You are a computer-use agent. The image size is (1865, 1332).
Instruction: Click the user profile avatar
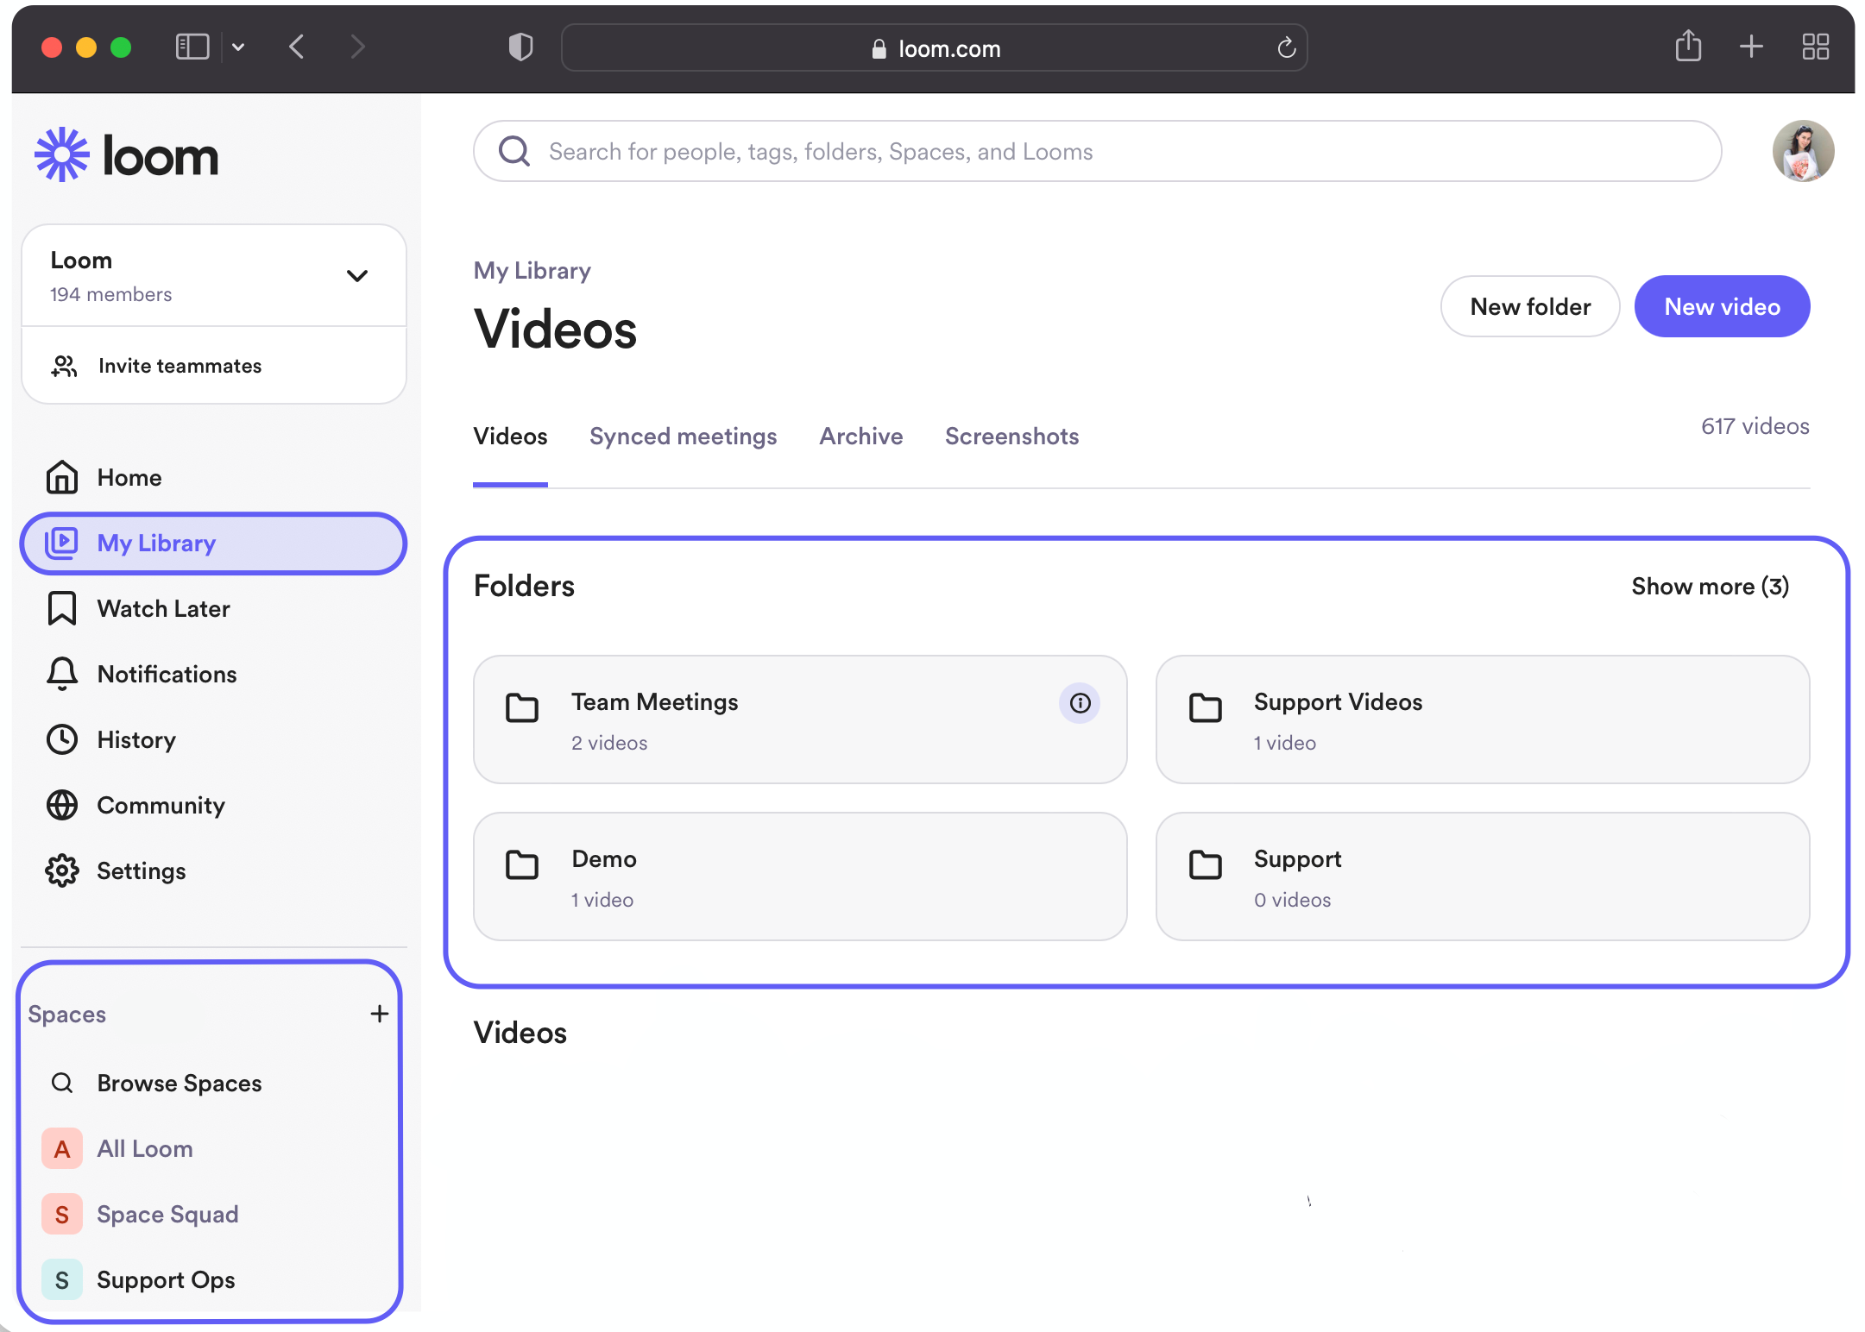(x=1803, y=151)
